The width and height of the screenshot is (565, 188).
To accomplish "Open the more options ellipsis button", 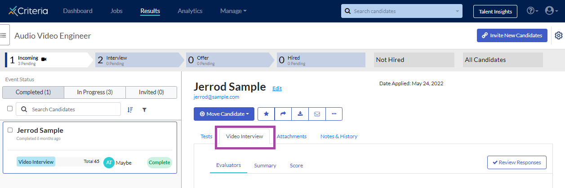I will pos(334,114).
